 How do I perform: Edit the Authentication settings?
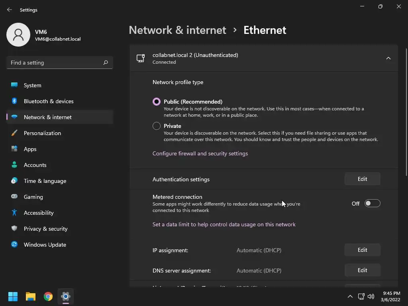(x=362, y=179)
